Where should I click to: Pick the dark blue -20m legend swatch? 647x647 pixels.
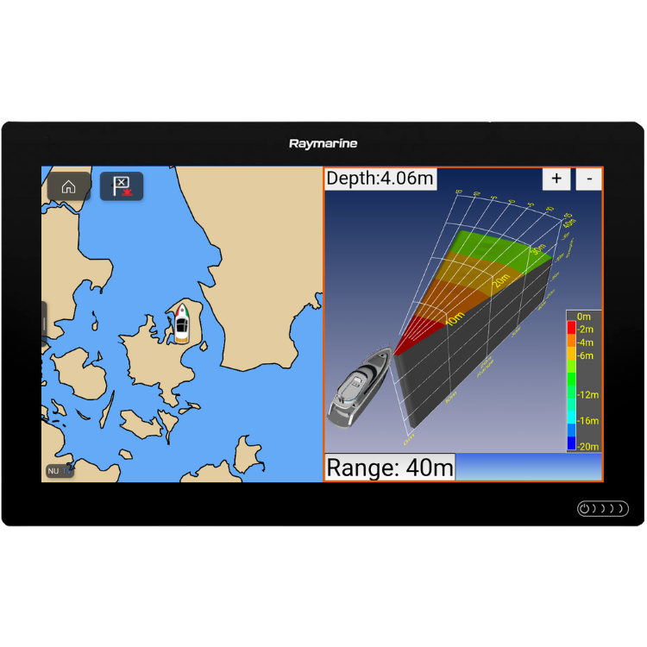[x=571, y=444]
